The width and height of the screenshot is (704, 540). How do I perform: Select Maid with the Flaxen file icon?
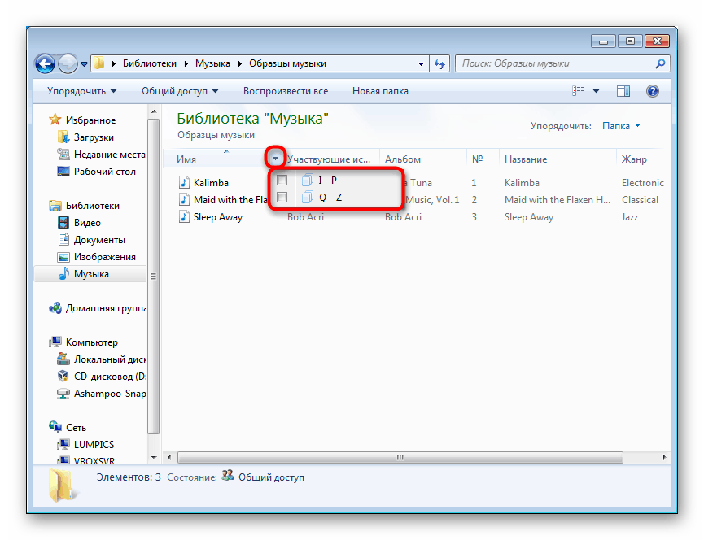pyautogui.click(x=184, y=199)
